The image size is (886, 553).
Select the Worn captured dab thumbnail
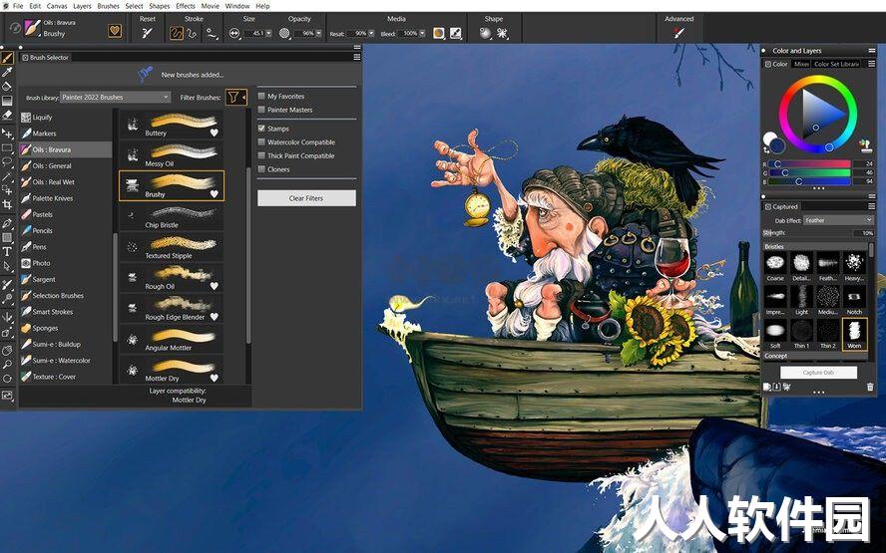854,334
